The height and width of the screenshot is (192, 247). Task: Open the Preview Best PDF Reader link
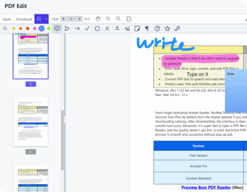(x=206, y=187)
